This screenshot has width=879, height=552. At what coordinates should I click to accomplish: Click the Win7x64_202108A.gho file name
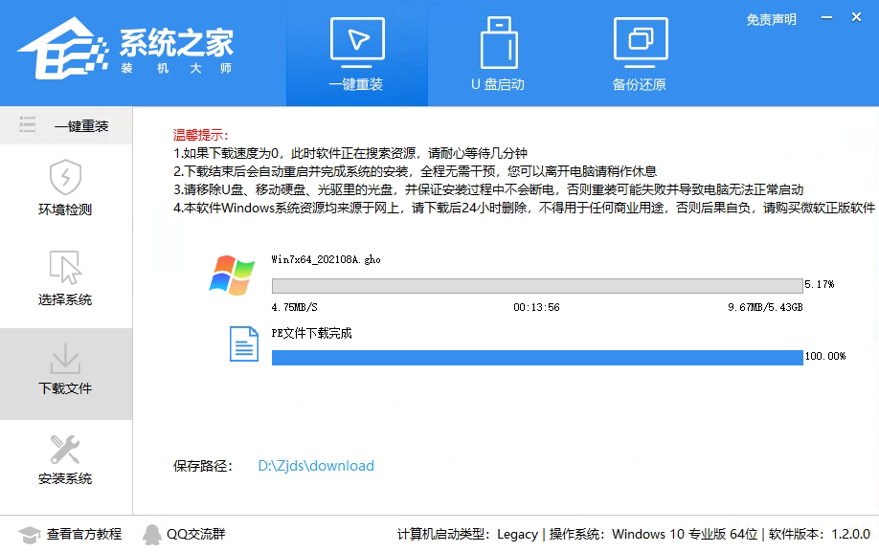pos(326,258)
